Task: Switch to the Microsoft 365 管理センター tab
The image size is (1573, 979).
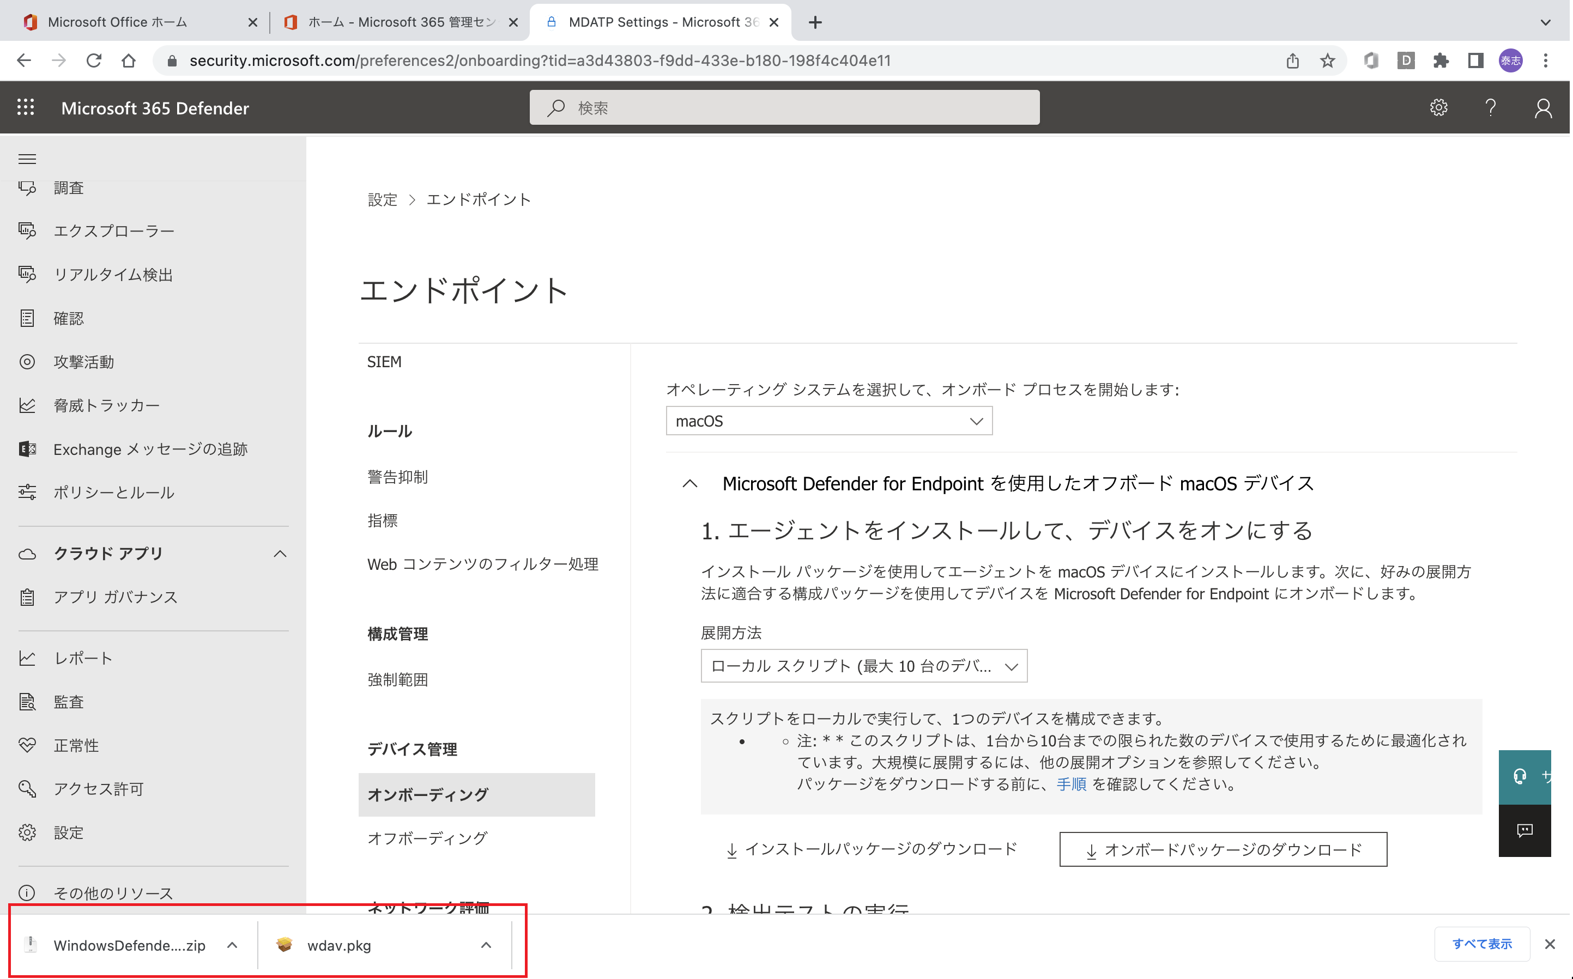Action: click(402, 22)
